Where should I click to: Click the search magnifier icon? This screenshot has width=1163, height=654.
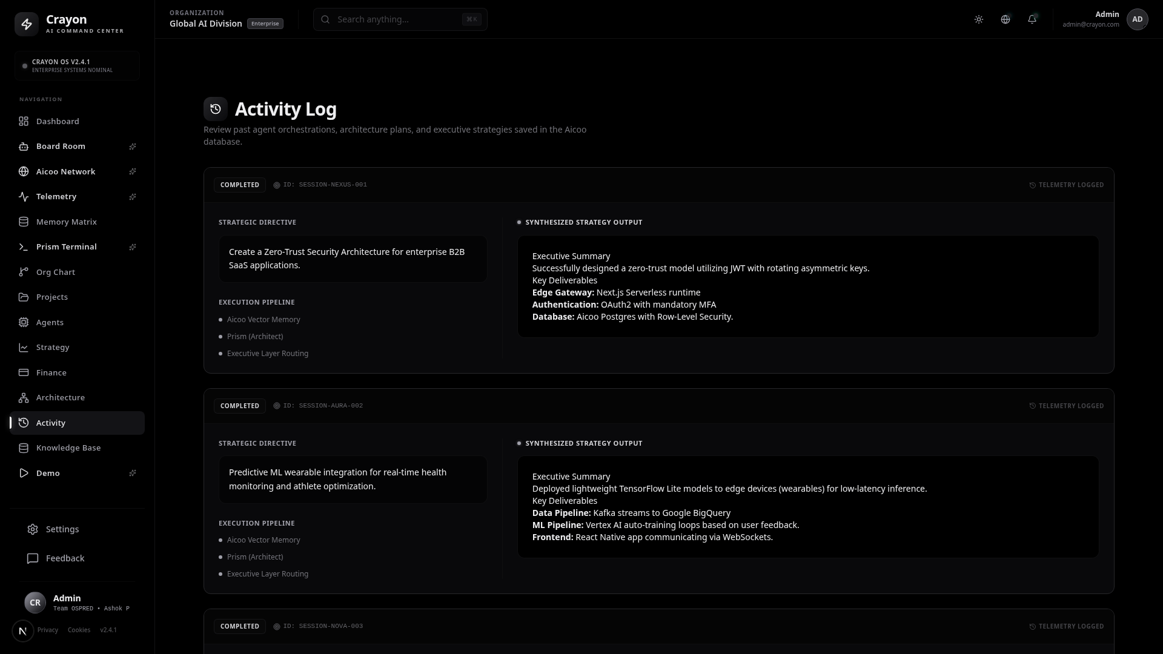click(x=325, y=19)
